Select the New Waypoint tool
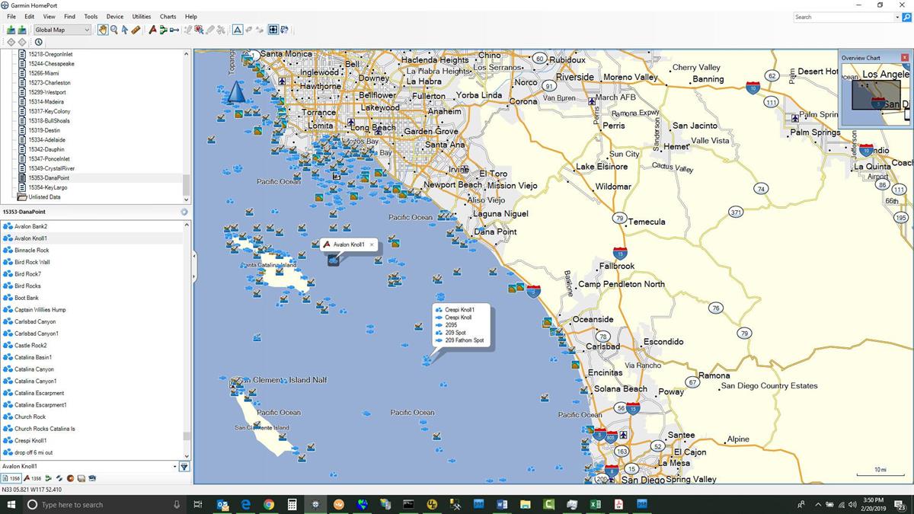This screenshot has height=514, width=914. point(152,30)
